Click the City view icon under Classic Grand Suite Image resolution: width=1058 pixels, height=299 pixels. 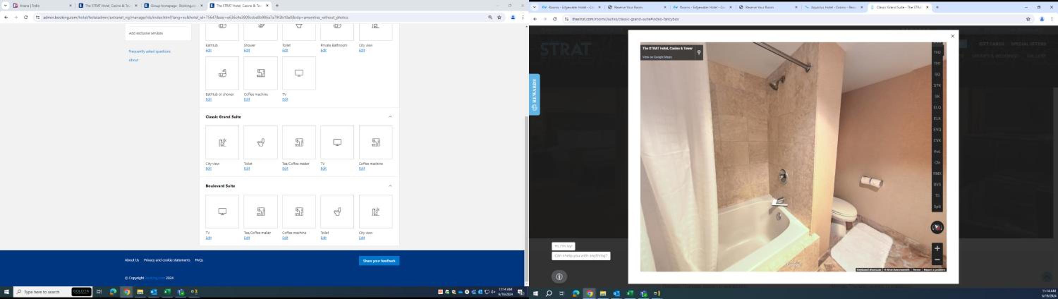pyautogui.click(x=222, y=142)
